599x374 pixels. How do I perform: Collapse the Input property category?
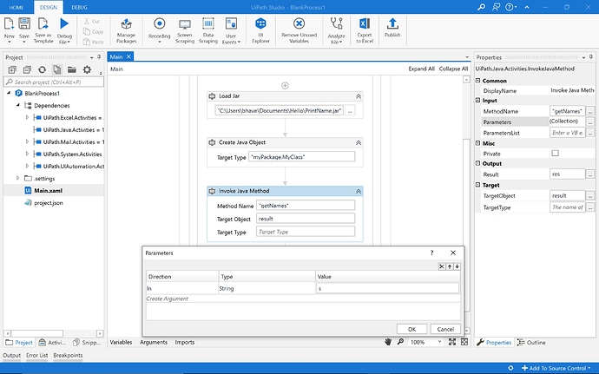pos(478,100)
